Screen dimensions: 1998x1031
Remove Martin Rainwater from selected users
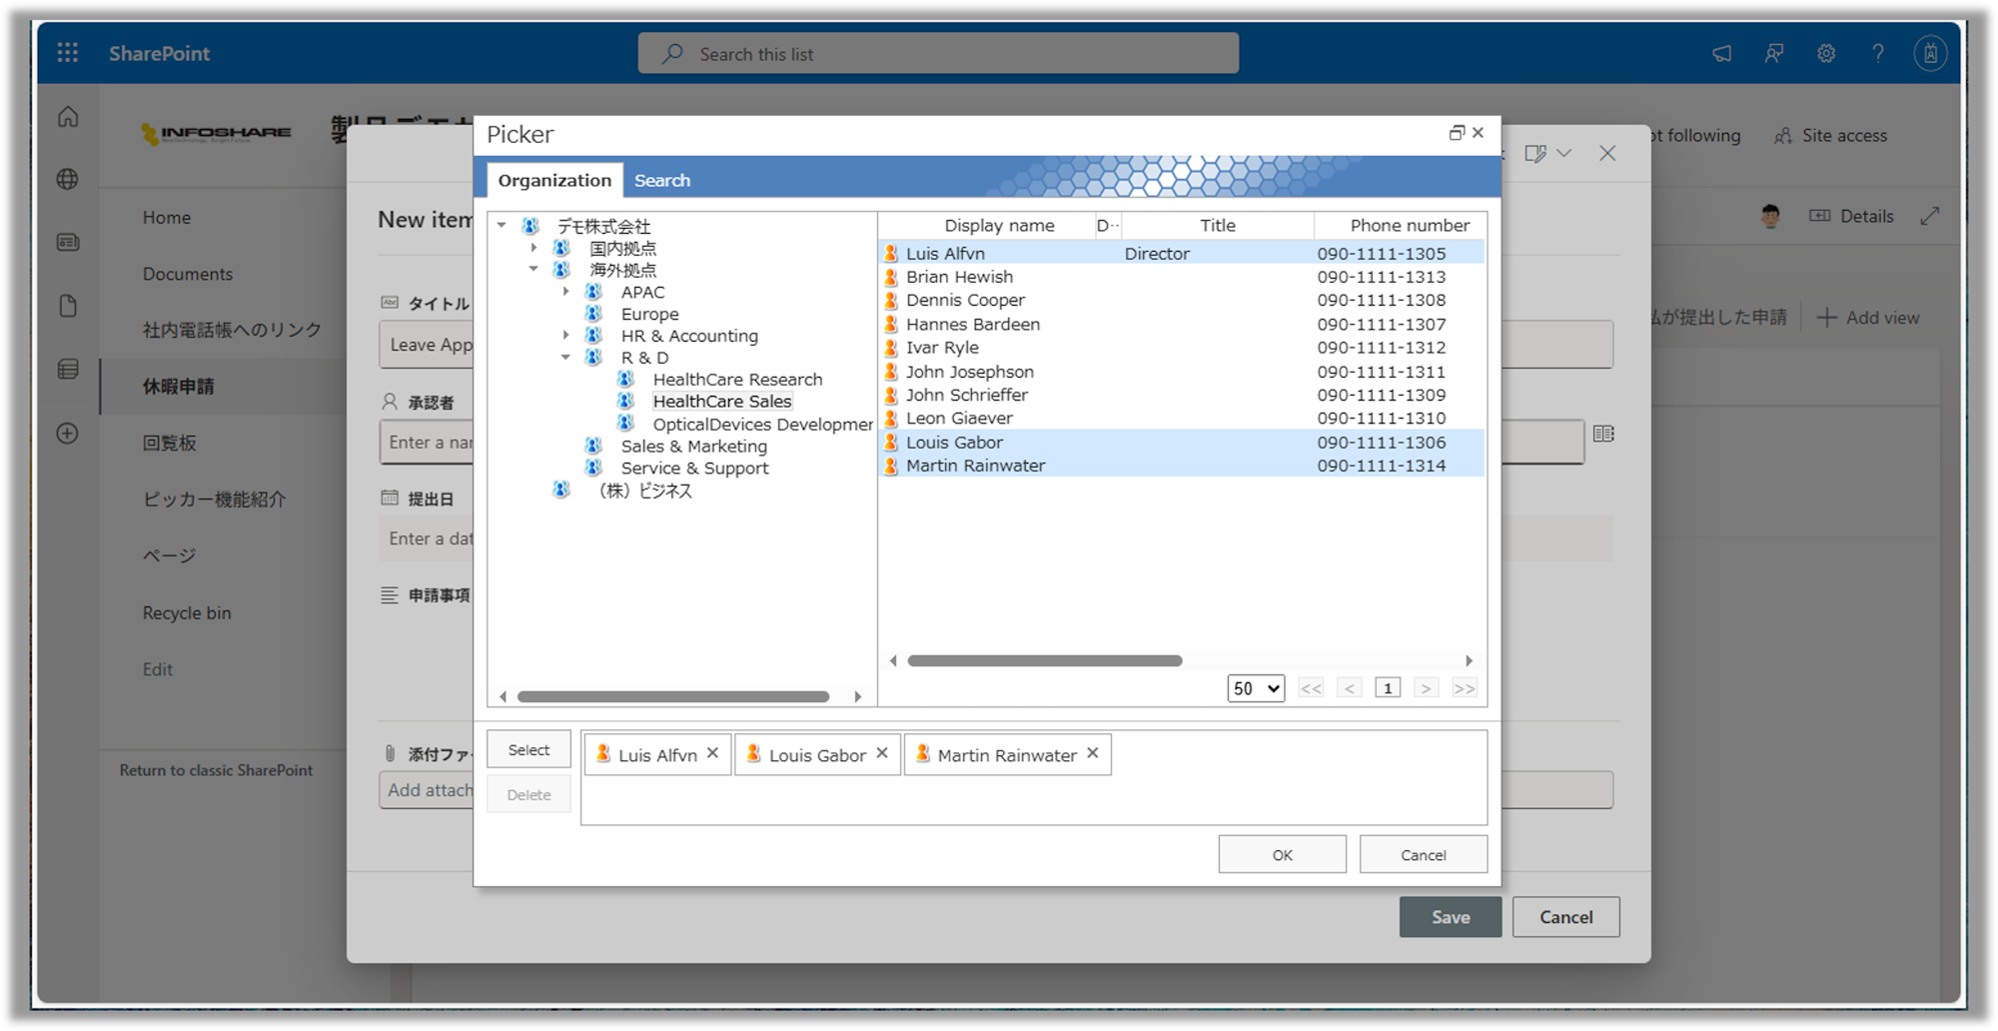pos(1093,753)
